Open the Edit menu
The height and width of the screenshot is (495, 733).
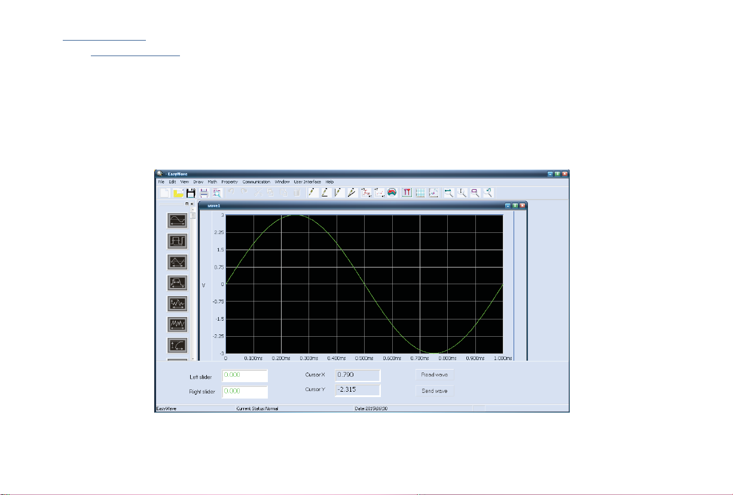[x=172, y=182]
